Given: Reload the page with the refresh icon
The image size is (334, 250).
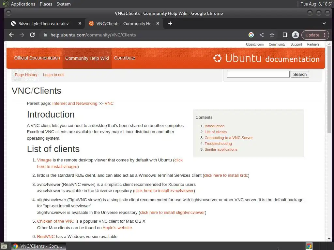Looking at the screenshot, I should coord(32,35).
